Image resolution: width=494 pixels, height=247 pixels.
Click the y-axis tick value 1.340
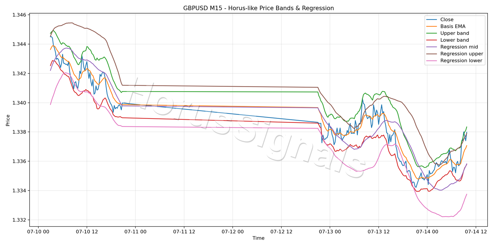pyautogui.click(x=19, y=103)
